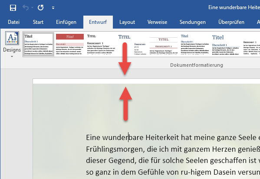
Task: Switch to the Layout tab
Action: 127,22
